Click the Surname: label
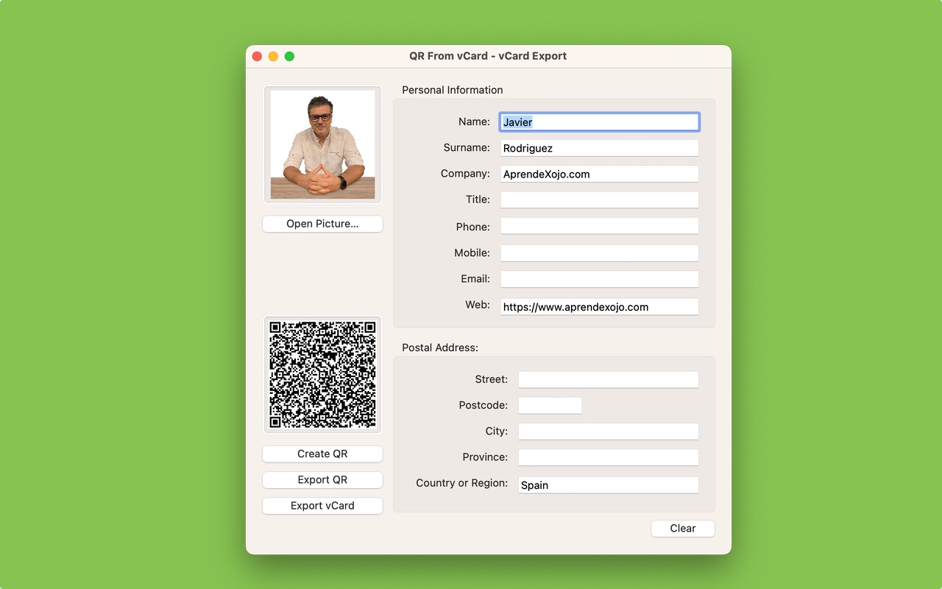Image resolution: width=942 pixels, height=589 pixels. point(467,147)
